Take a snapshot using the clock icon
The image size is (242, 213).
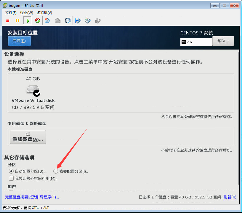[47, 20]
